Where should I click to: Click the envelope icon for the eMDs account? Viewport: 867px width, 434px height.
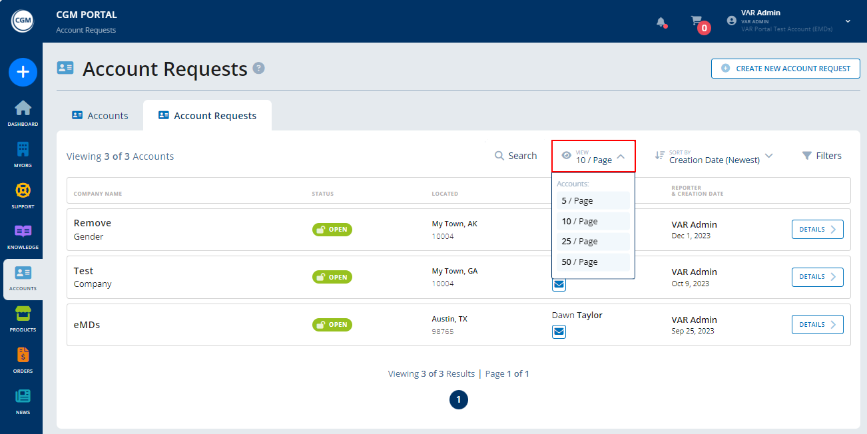tap(559, 331)
